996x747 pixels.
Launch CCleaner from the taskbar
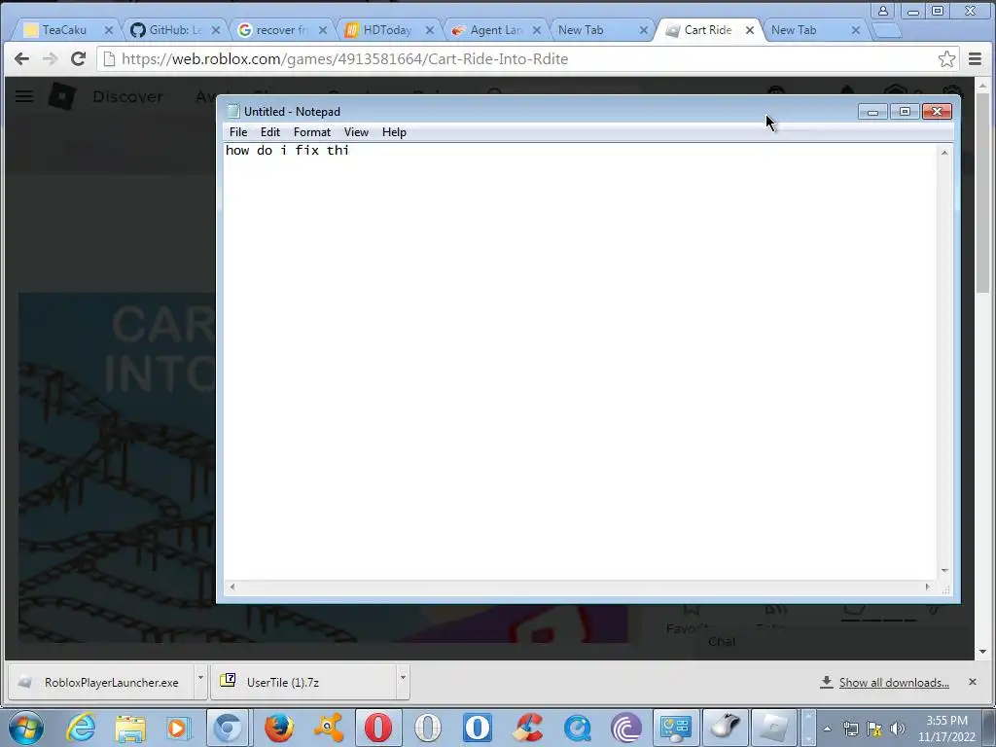pos(527,728)
